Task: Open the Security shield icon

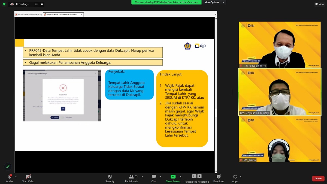Action: 110,177
